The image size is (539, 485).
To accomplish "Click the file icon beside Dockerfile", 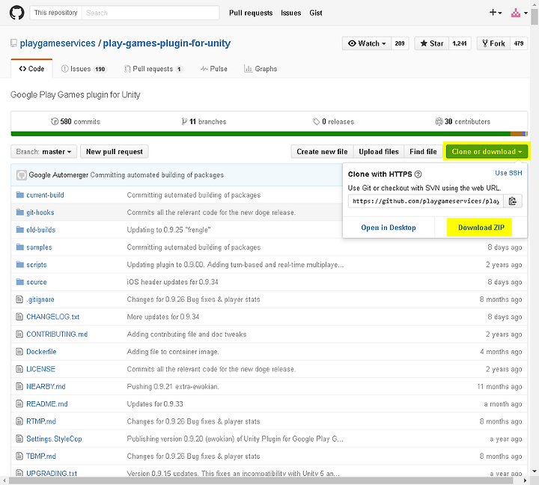I will 19,352.
